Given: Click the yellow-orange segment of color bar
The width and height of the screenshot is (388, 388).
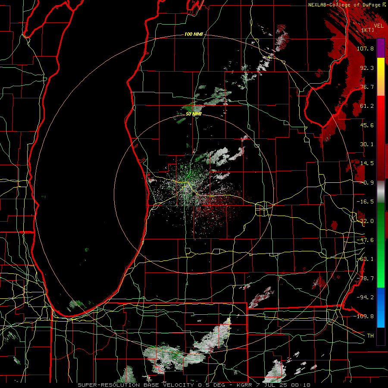Looking at the screenshot, I should tap(381, 77).
